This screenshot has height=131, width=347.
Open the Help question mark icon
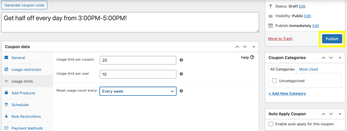(252, 57)
